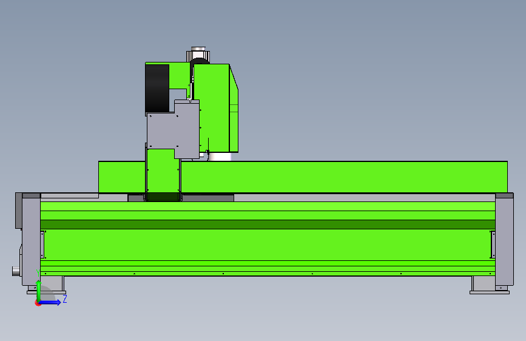Select the red origin ball of triad

[38, 303]
